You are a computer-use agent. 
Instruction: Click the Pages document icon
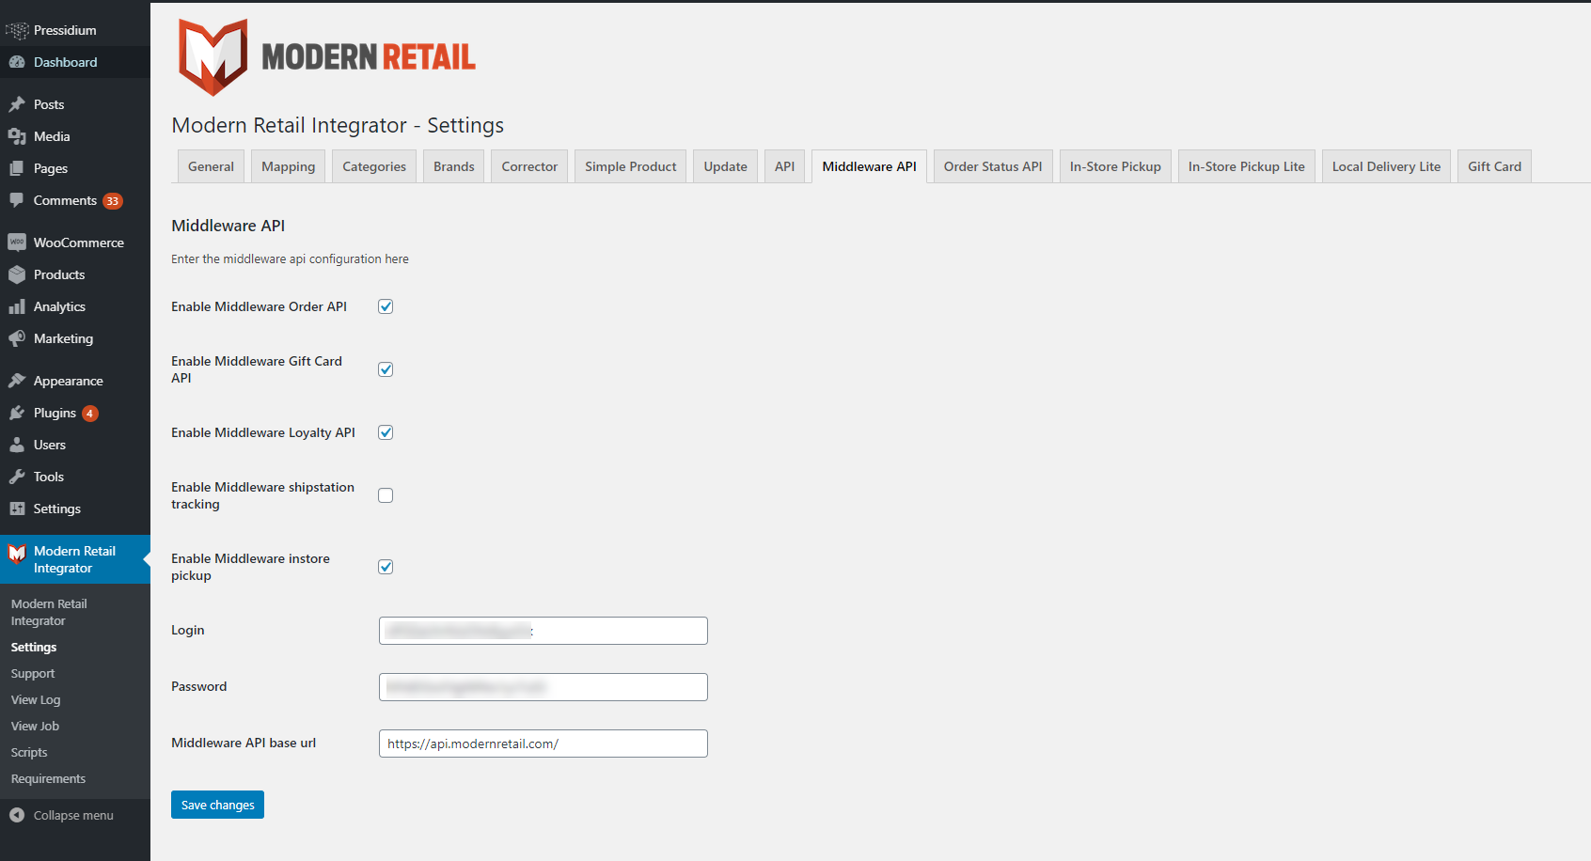[17, 168]
